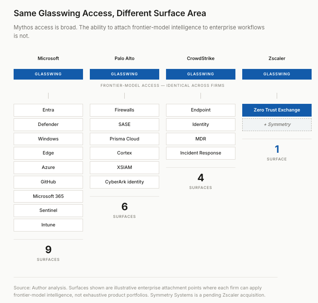The height and width of the screenshot is (303, 318).
Task: Select the Zscaler GLASSWING banner
Action: tap(277, 74)
